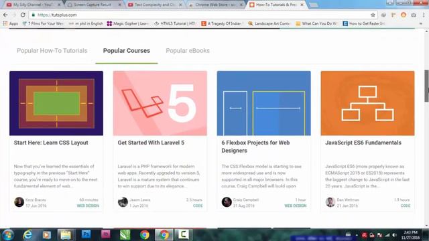The image size is (429, 241).
Task: Open the green pen app in taskbar
Action: point(125,234)
